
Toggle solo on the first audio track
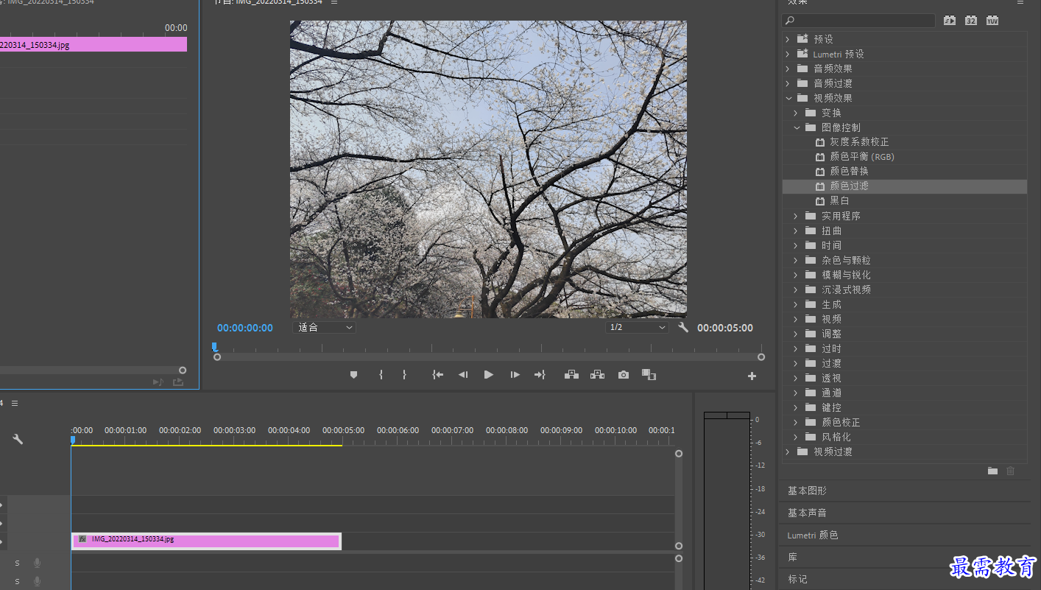[18, 563]
